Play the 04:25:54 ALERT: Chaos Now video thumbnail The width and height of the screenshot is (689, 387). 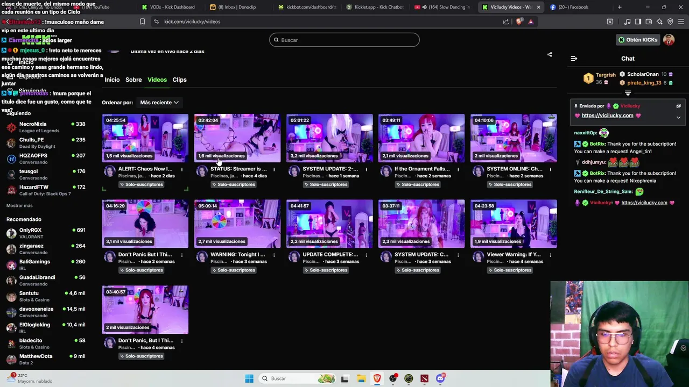click(x=145, y=138)
